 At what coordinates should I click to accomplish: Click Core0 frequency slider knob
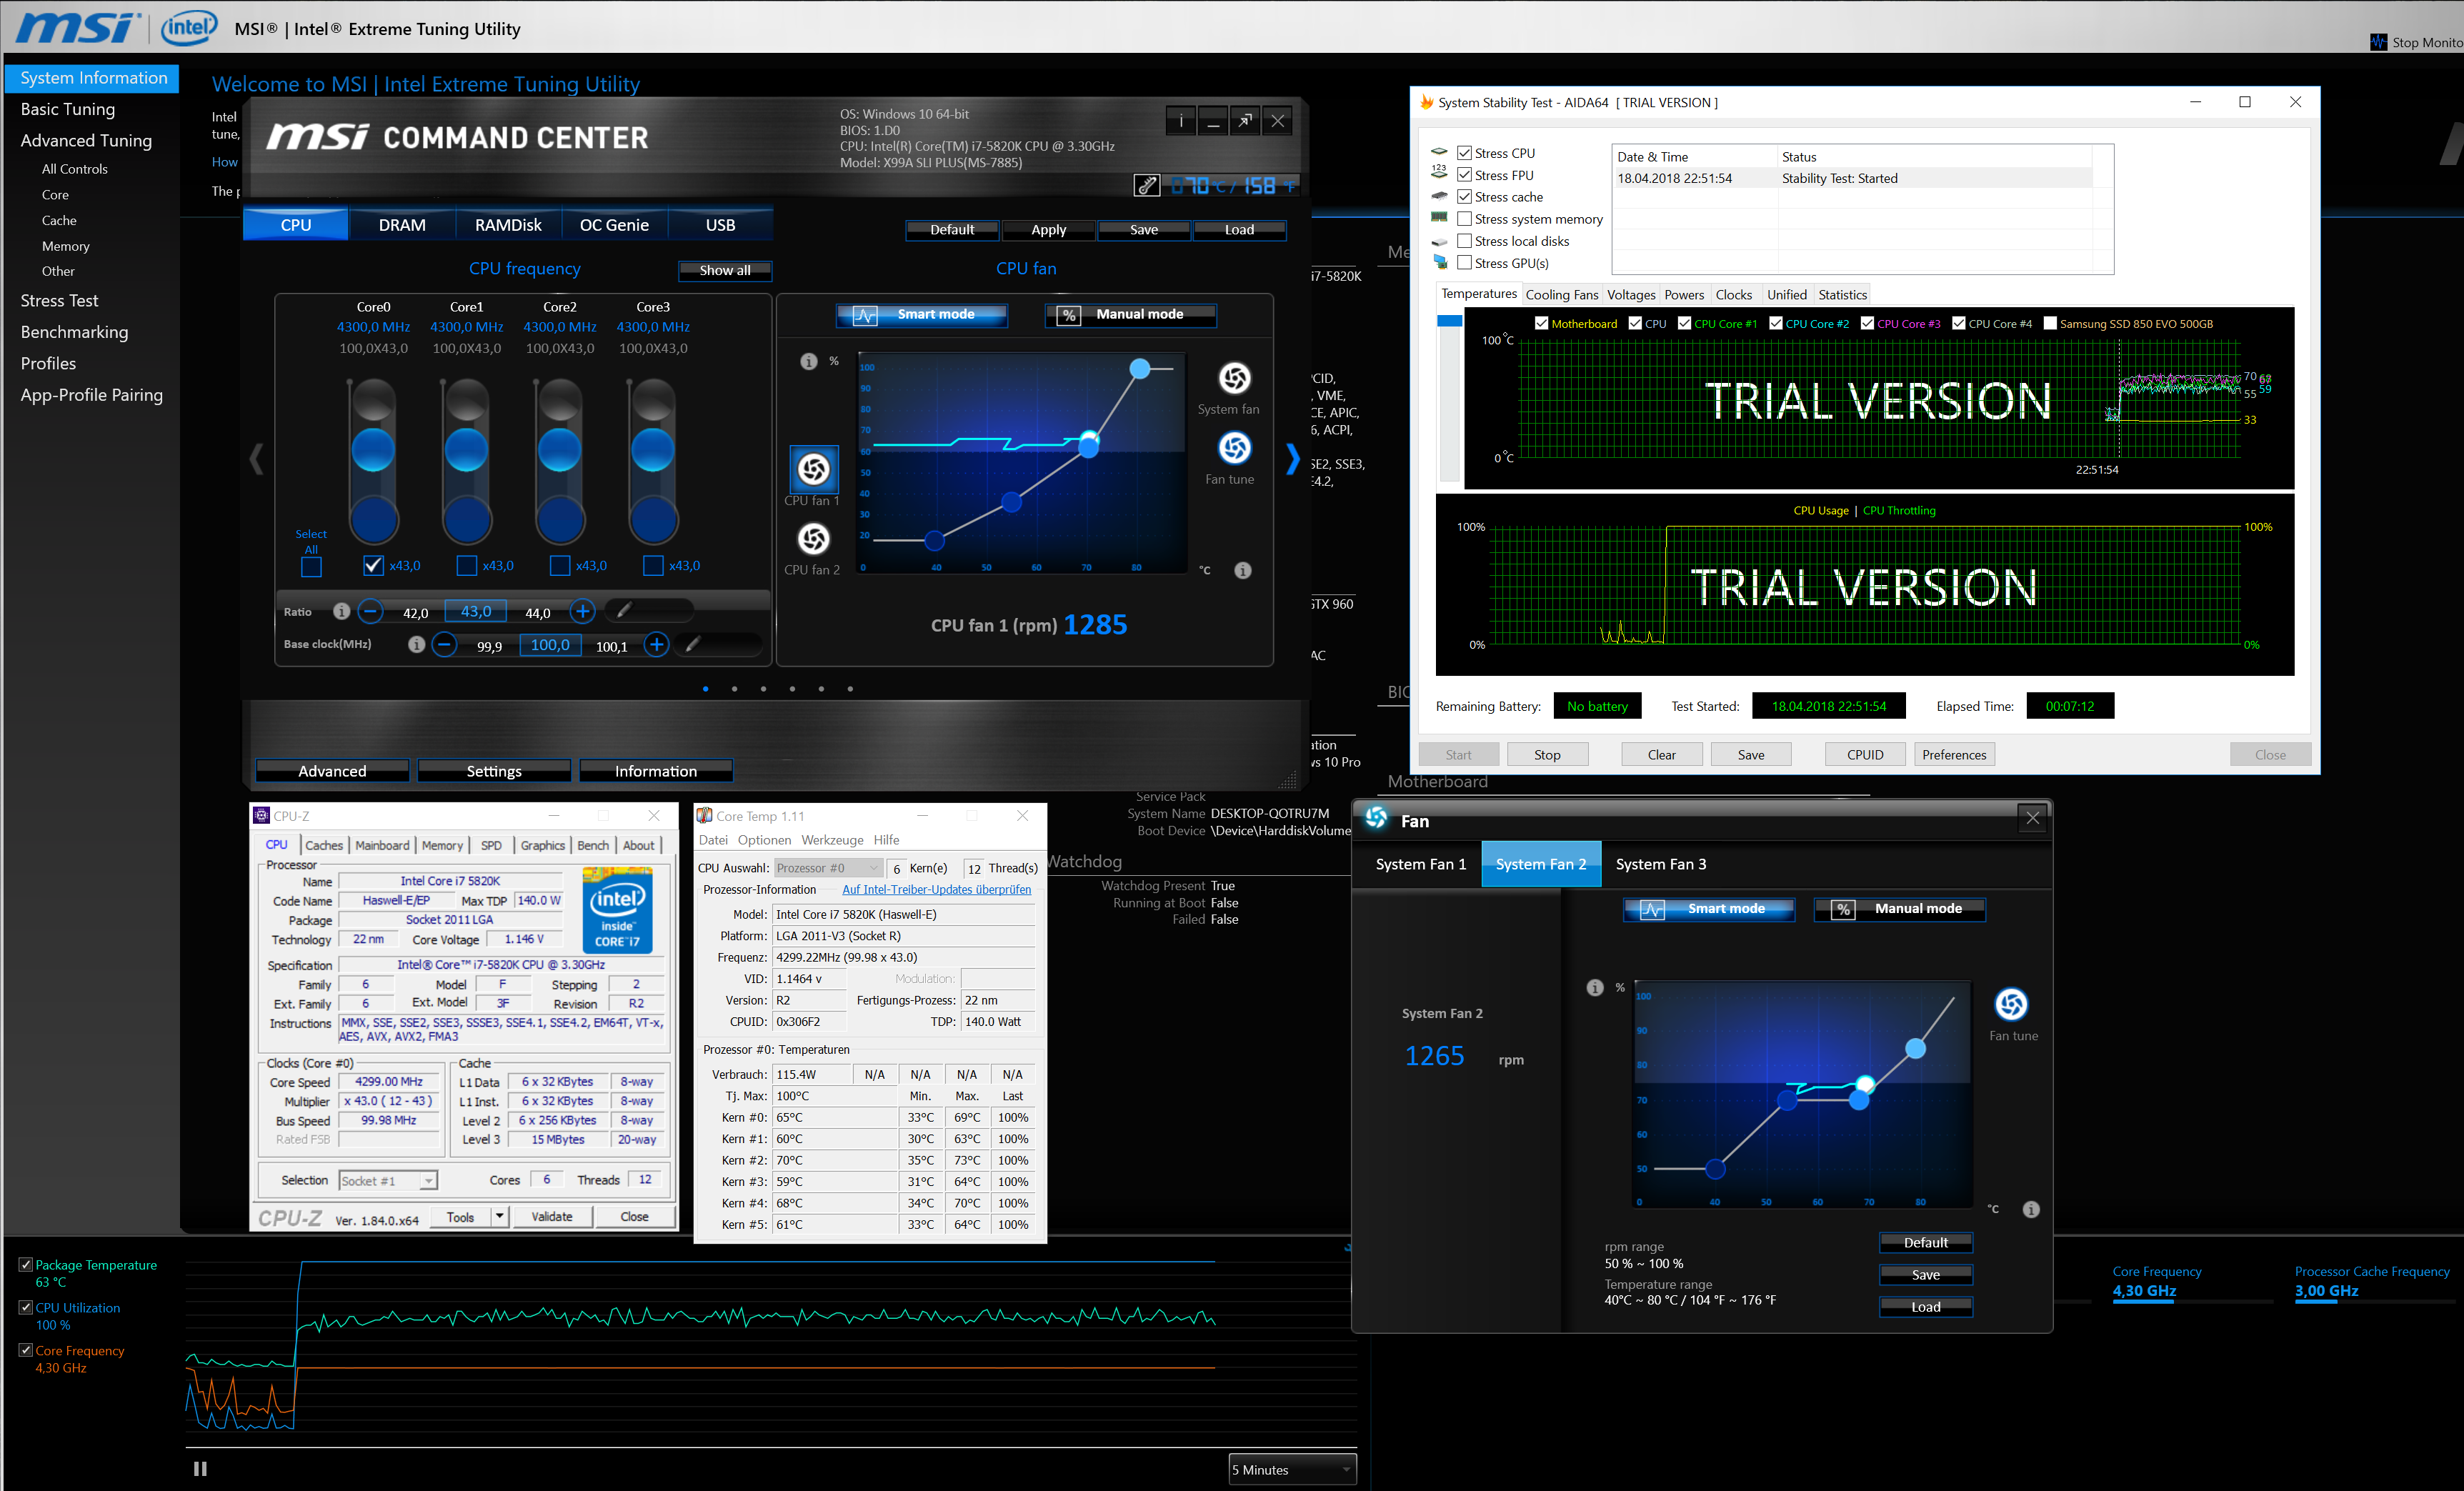373,449
